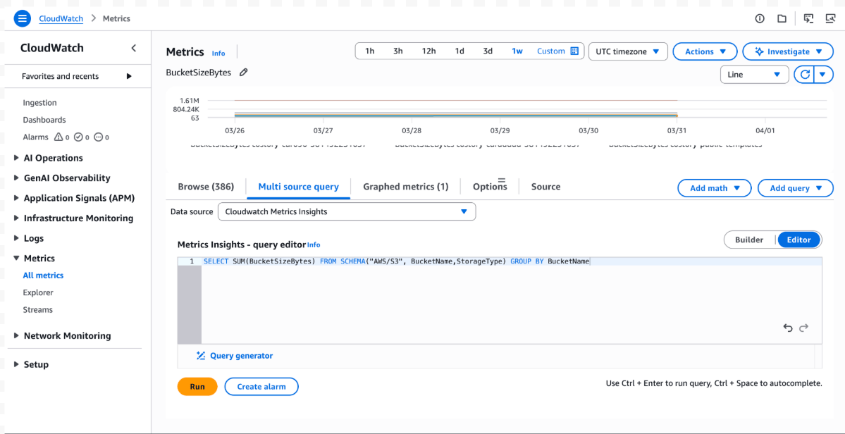Open the UTC timezone dropdown

point(629,51)
